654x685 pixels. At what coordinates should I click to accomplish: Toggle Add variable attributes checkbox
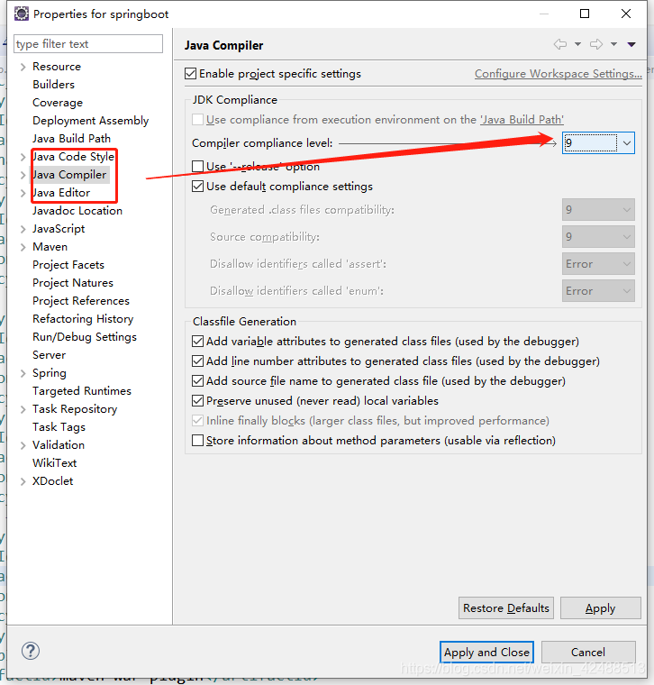coord(198,342)
